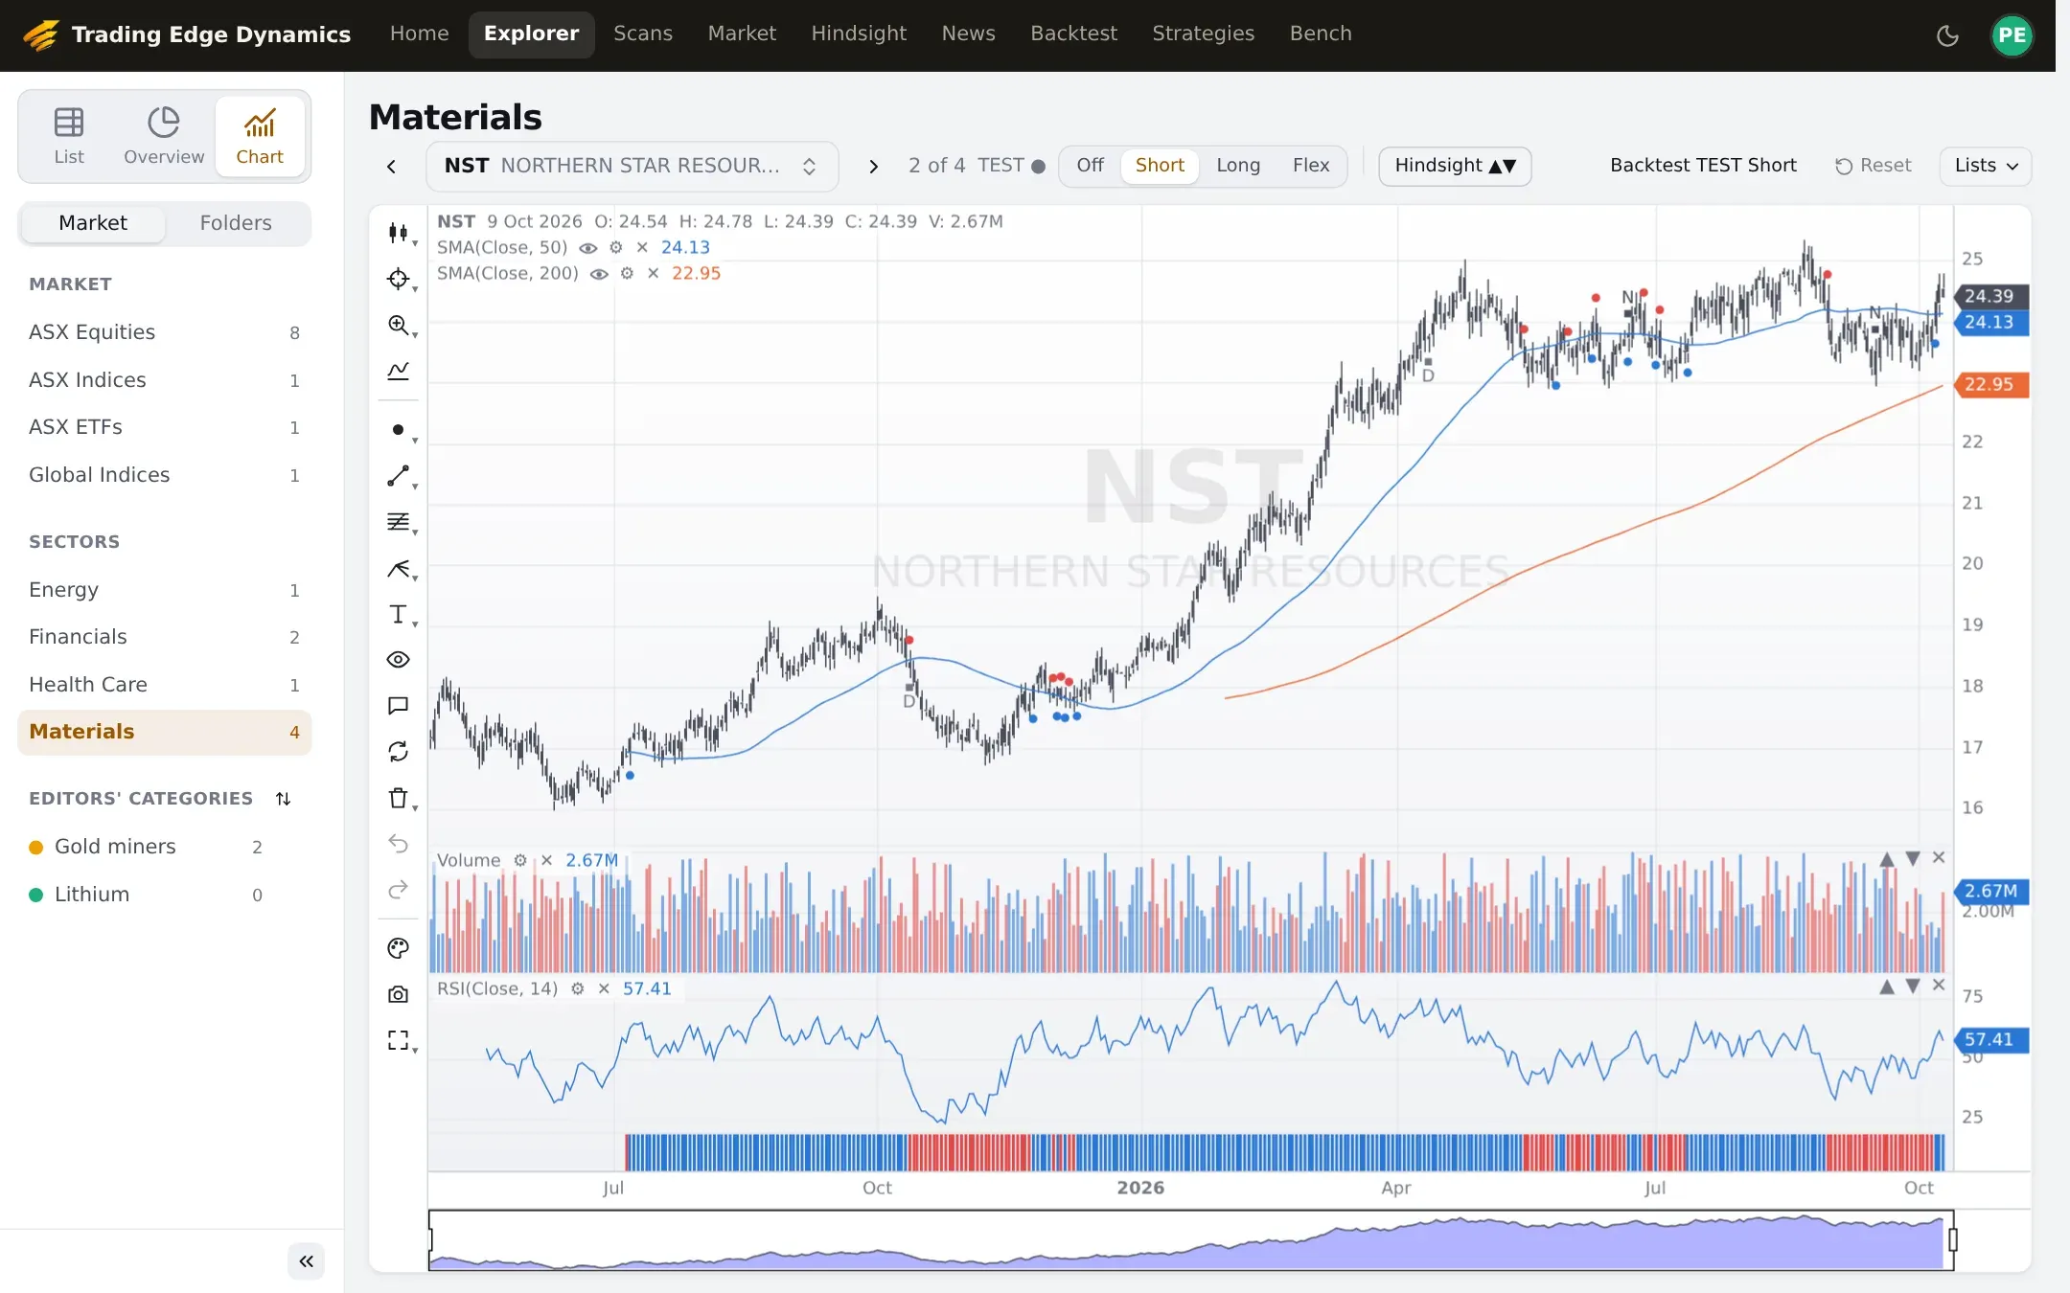Image resolution: width=2070 pixels, height=1293 pixels.
Task: Click the right handle of range navigator
Action: 1952,1239
